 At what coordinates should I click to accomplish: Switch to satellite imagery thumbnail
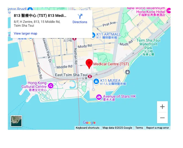pos(16,121)
